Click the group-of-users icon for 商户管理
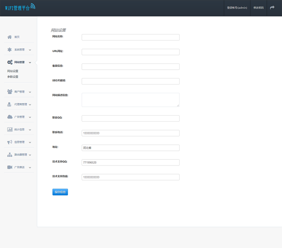Viewport: 282px width, 248px height. click(x=10, y=92)
